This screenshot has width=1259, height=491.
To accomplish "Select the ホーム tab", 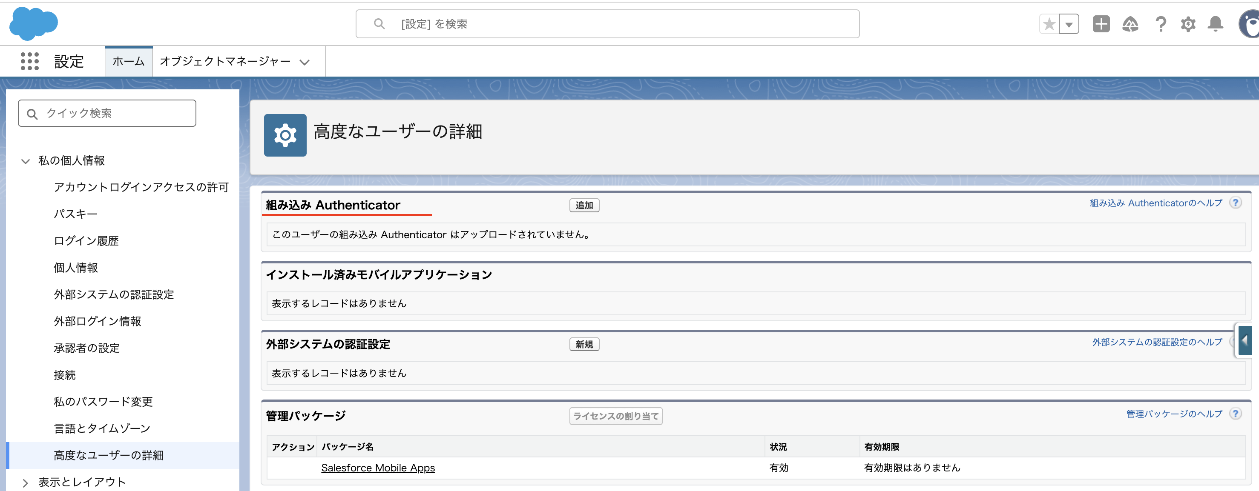I will click(x=129, y=62).
